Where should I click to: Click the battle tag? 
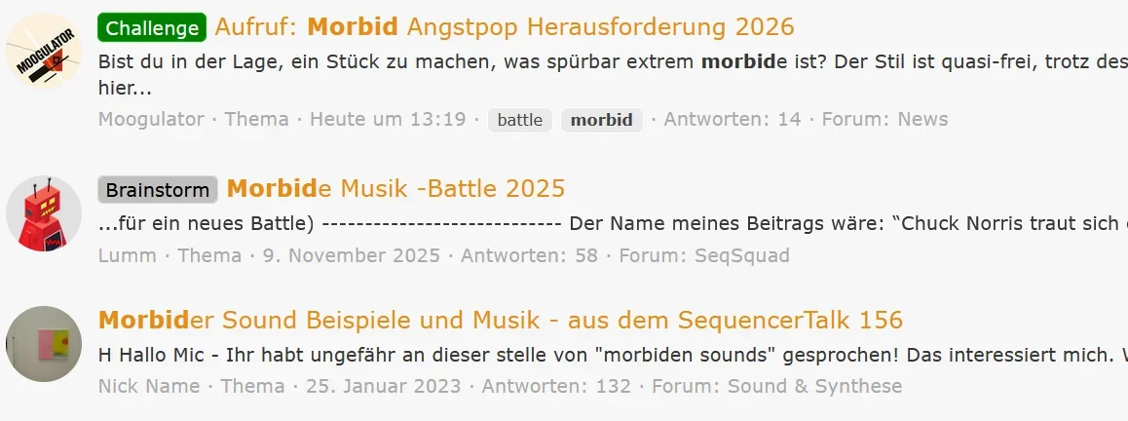[x=520, y=120]
